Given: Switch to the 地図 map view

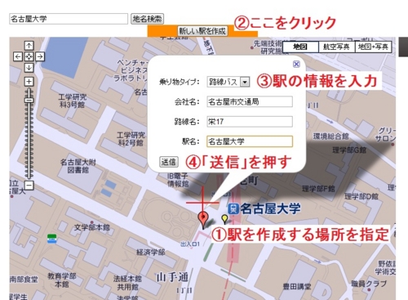Looking at the screenshot, I should [300, 47].
